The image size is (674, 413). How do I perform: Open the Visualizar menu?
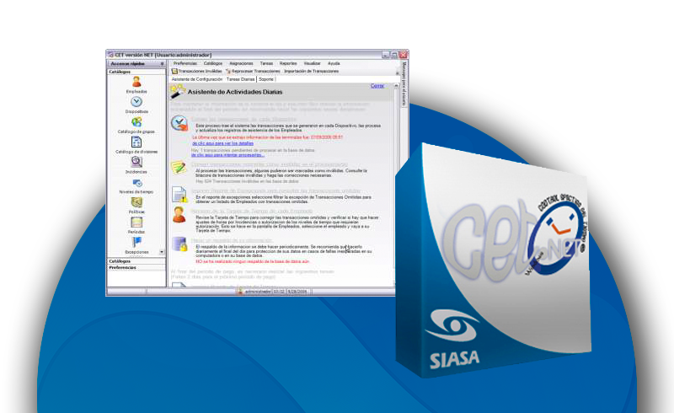312,63
